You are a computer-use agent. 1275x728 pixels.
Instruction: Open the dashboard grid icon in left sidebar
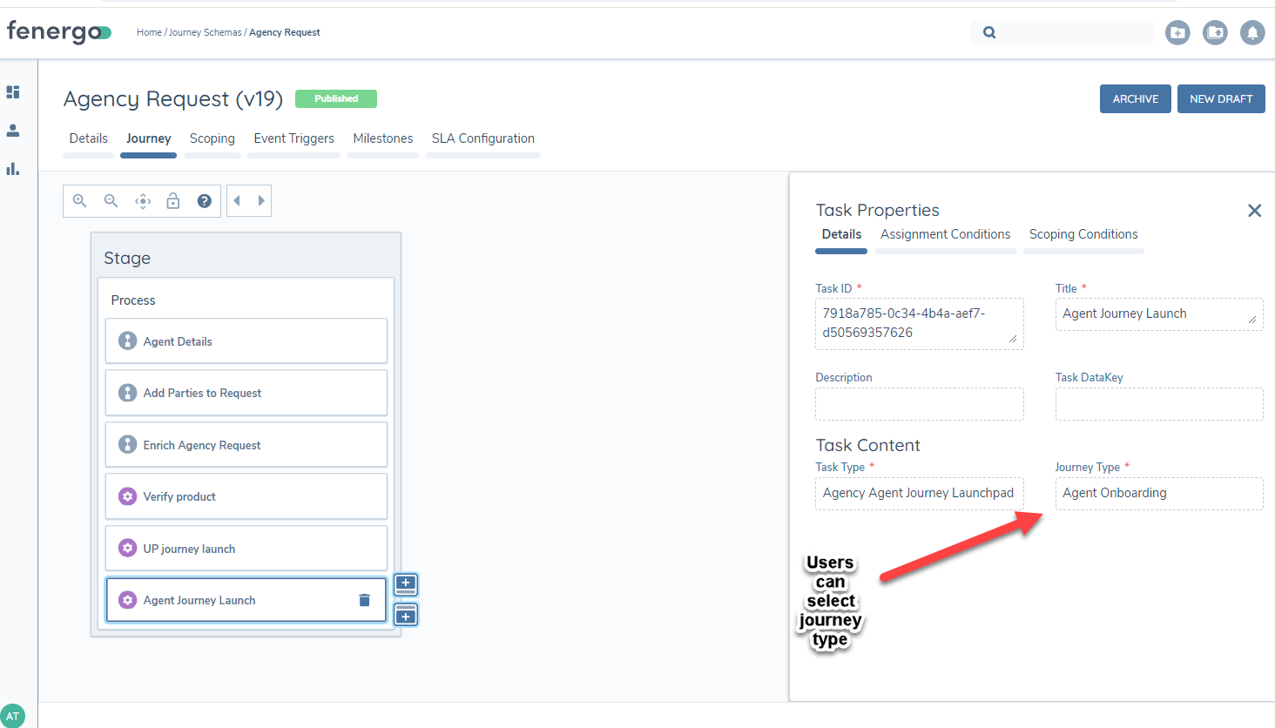tap(13, 91)
